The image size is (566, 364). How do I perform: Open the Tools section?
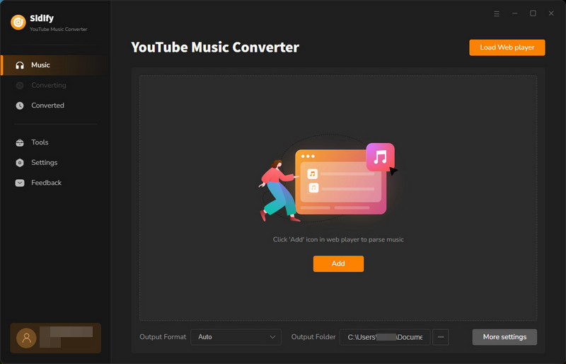coord(55,142)
